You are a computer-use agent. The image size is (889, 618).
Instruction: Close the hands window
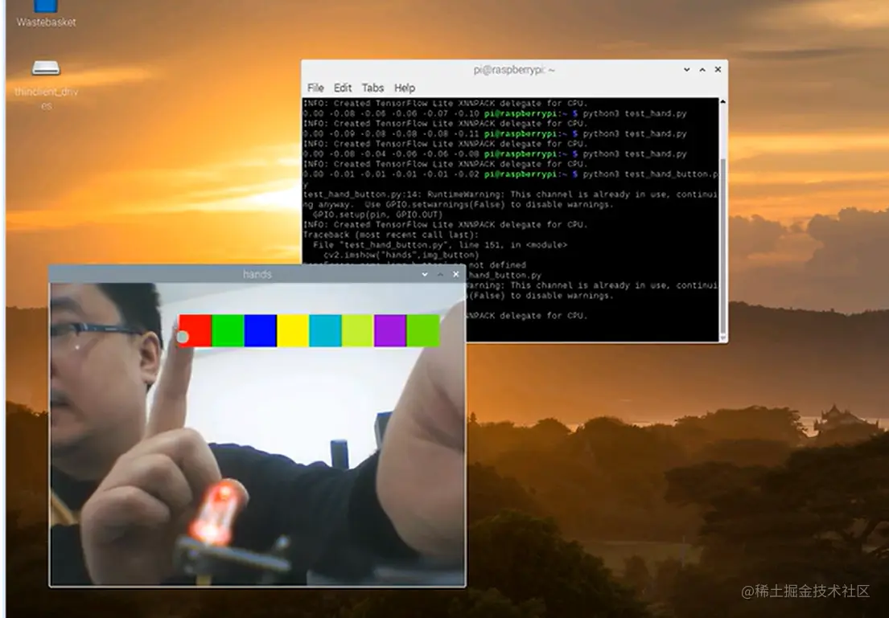[456, 274]
